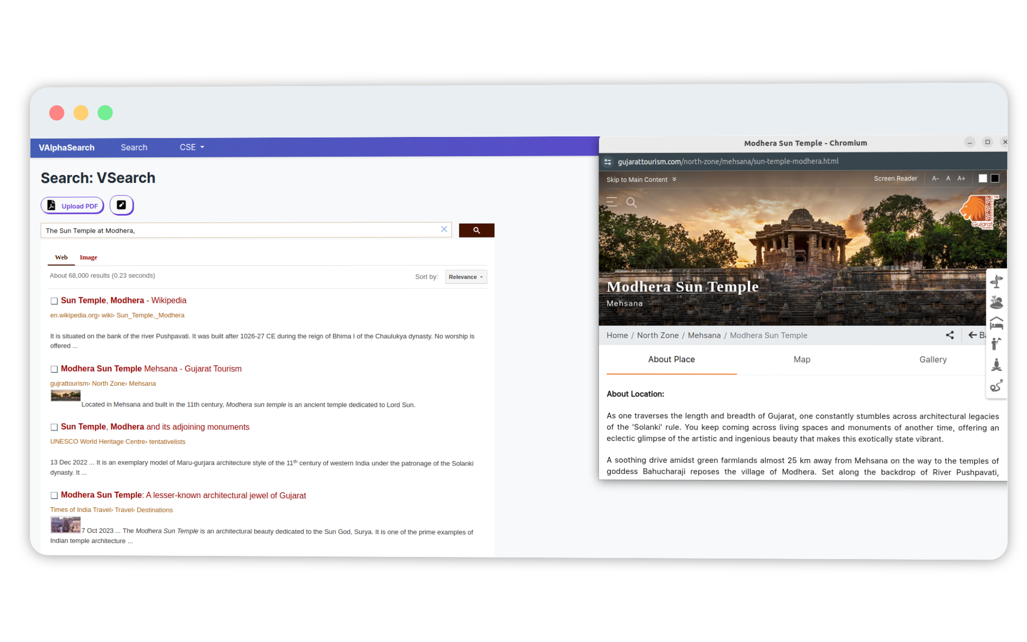This screenshot has width=1027, height=642.
Task: Click the Modhera Sun Temple thumbnail image
Action: 64,397
